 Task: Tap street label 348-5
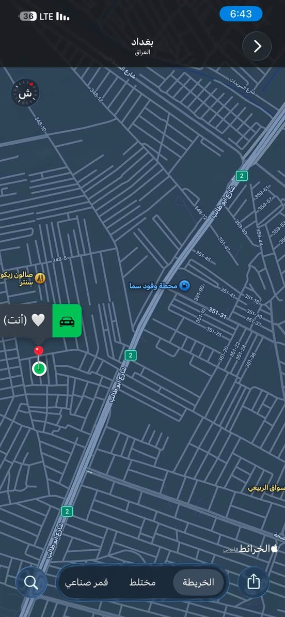(59, 259)
